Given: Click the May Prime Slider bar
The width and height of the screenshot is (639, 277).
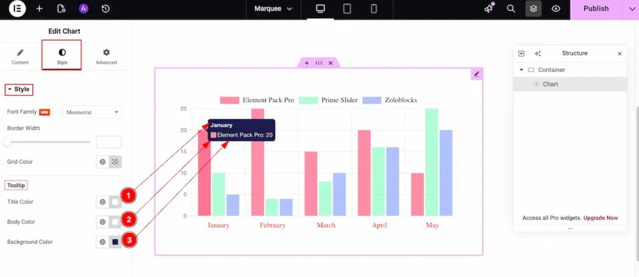Looking at the screenshot, I should tap(432, 162).
